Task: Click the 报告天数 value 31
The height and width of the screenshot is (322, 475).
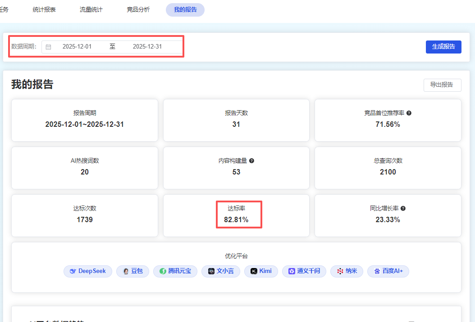Action: 236,124
